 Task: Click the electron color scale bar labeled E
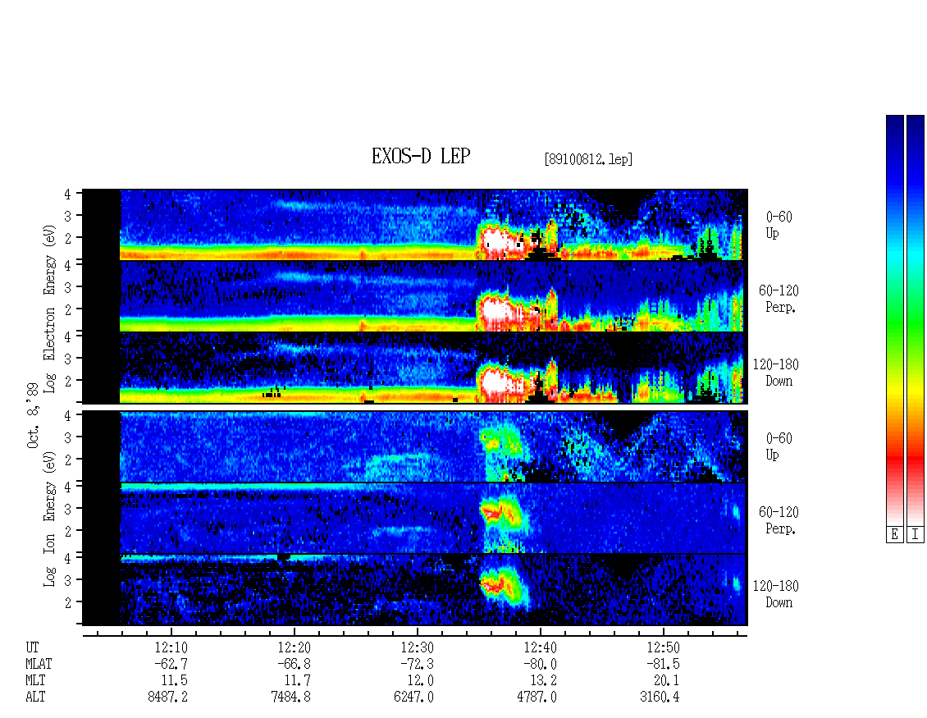[x=894, y=320]
